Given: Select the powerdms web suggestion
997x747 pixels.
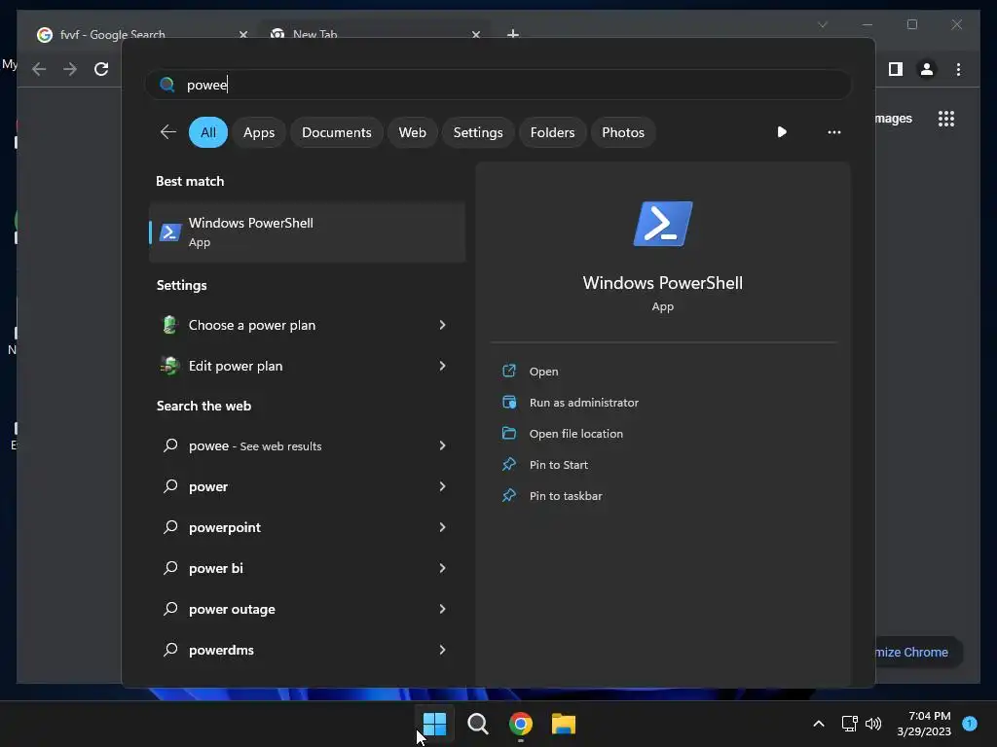Looking at the screenshot, I should [x=307, y=649].
